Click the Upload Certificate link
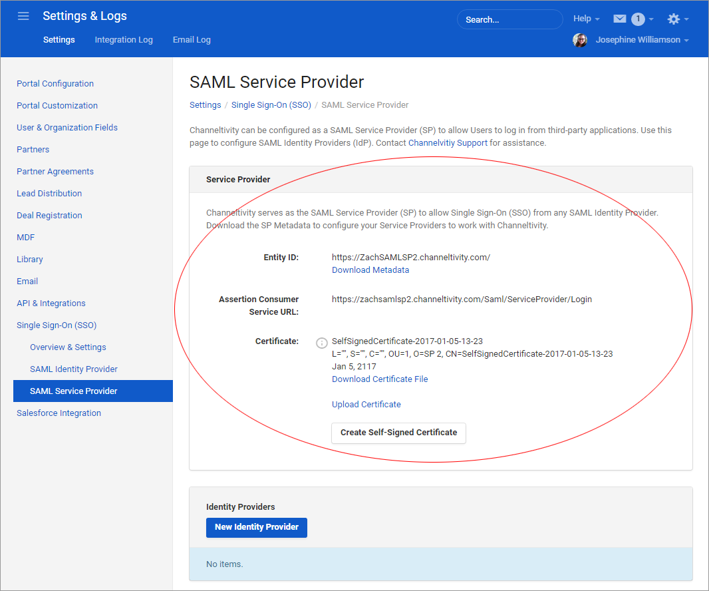Viewport: 709px width, 591px height. 366,405
